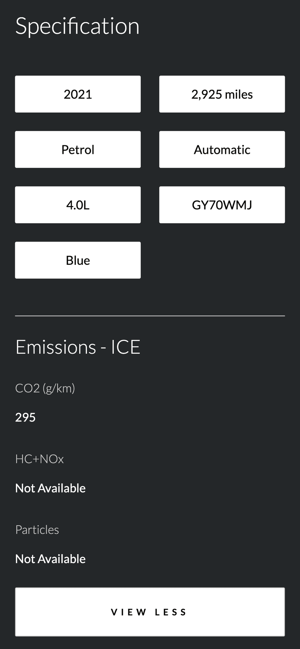
Task: Select the Particles emissions label
Action: click(37, 529)
